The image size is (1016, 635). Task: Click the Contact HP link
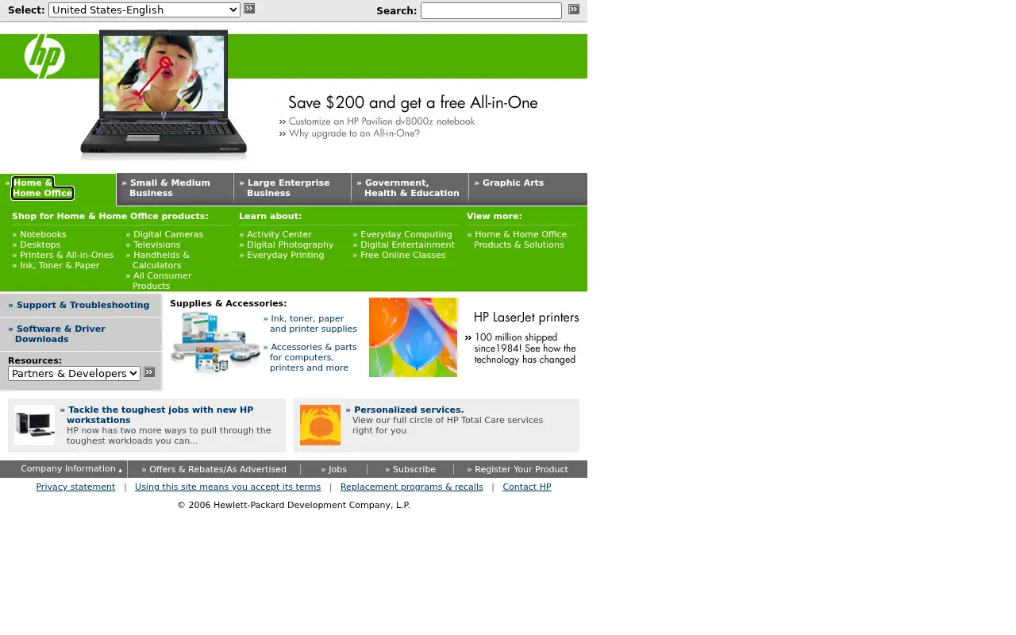(x=527, y=487)
